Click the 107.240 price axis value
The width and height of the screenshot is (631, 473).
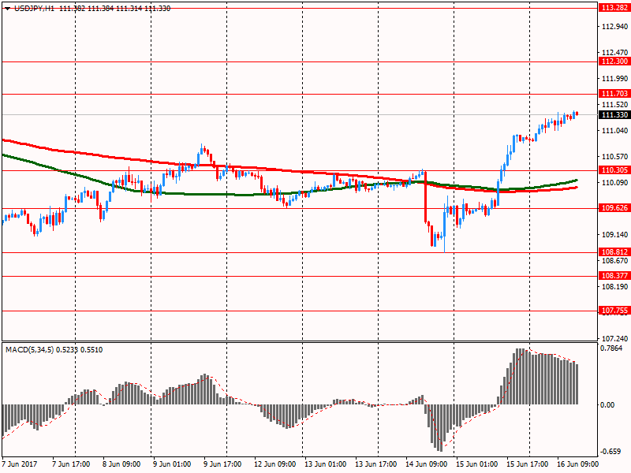click(614, 339)
